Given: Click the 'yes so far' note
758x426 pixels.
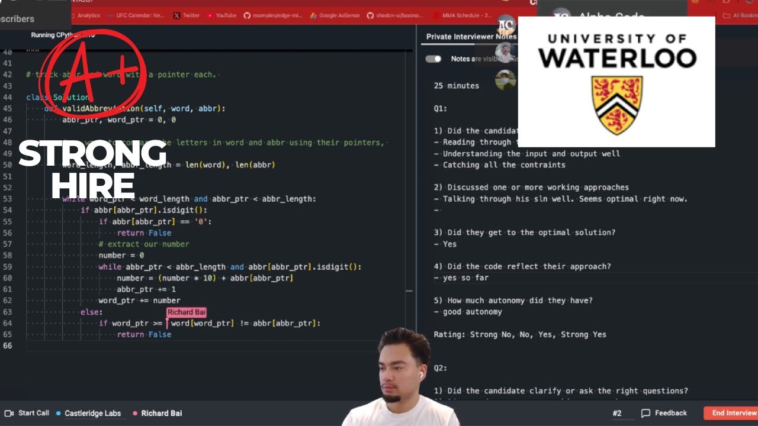Looking at the screenshot, I should coord(461,278).
